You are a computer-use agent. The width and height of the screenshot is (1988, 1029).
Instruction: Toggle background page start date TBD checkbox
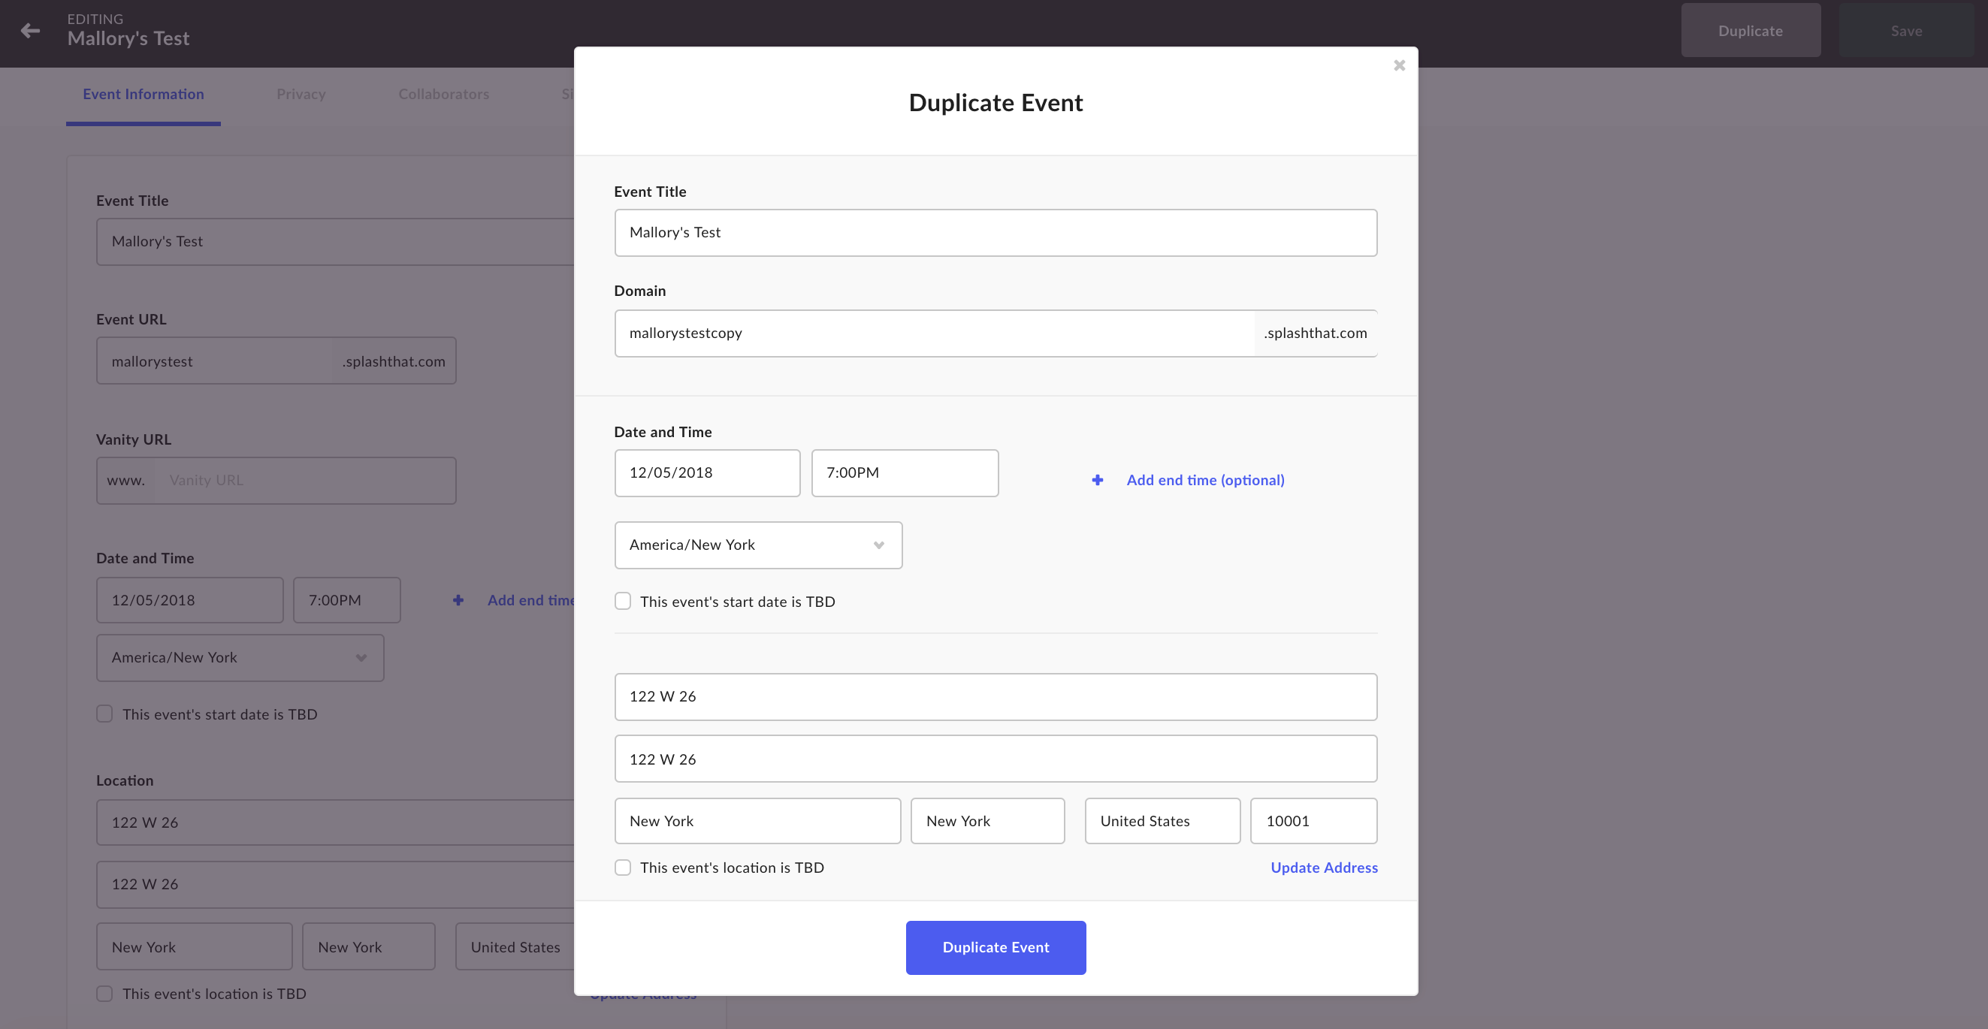pos(104,714)
